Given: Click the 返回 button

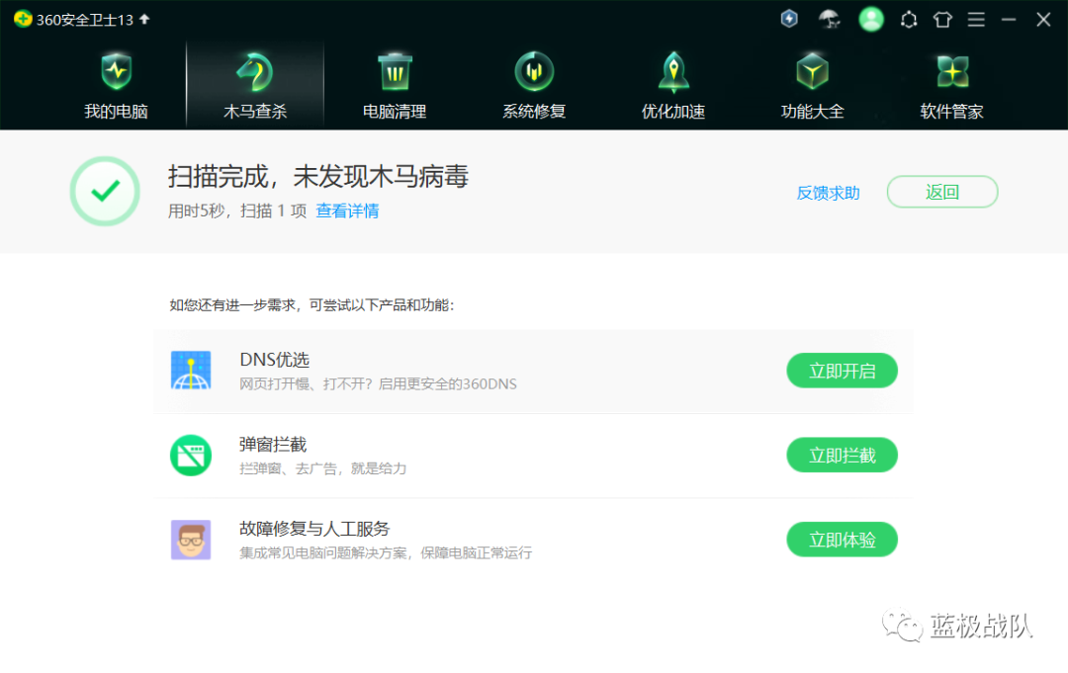Looking at the screenshot, I should [x=942, y=192].
